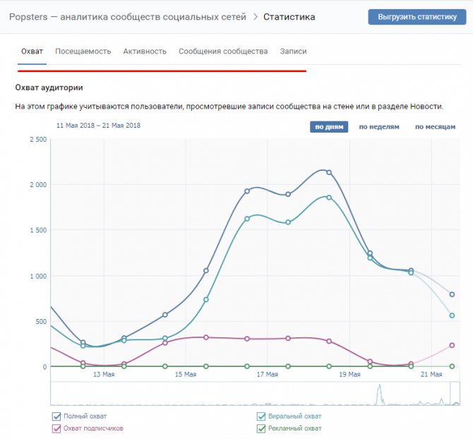Image resolution: width=473 pixels, height=439 pixels.
Task: Click the Охват аудитории chart heading
Action: [49, 88]
